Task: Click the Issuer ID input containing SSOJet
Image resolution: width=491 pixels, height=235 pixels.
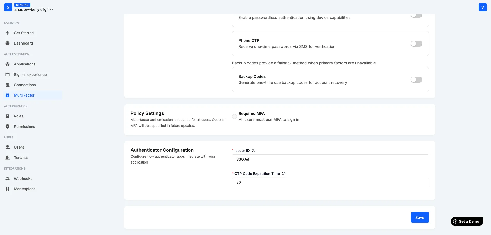Action: point(330,159)
